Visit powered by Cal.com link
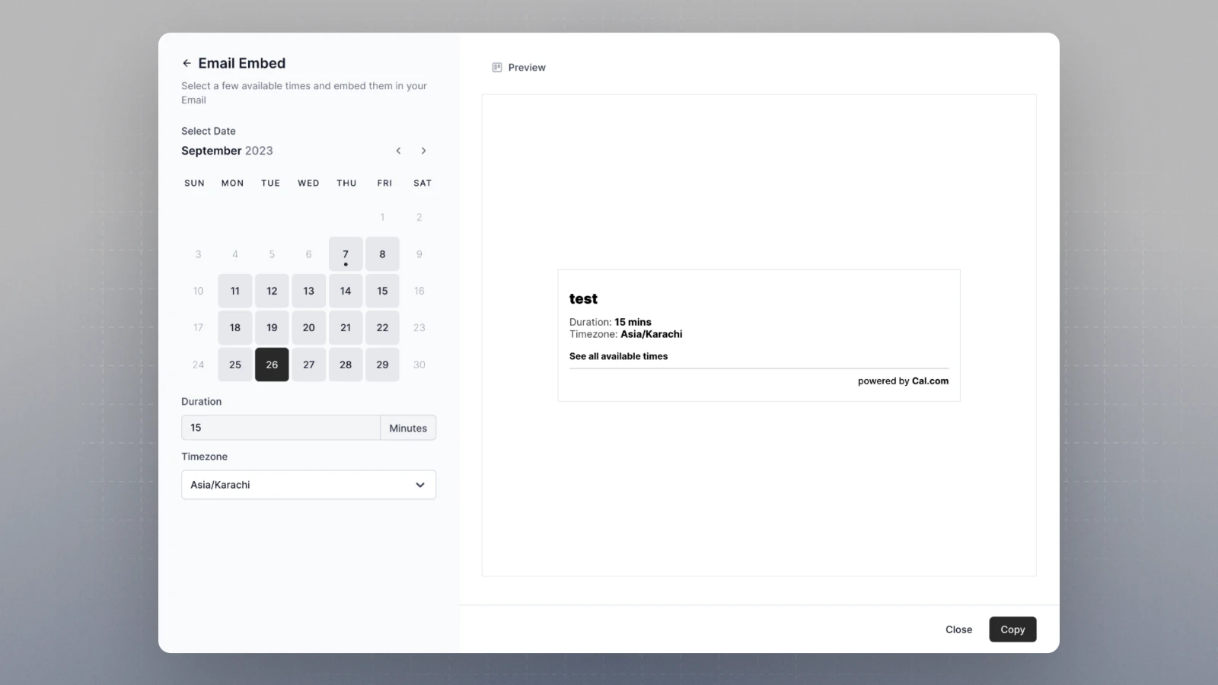The width and height of the screenshot is (1218, 685). coord(903,381)
